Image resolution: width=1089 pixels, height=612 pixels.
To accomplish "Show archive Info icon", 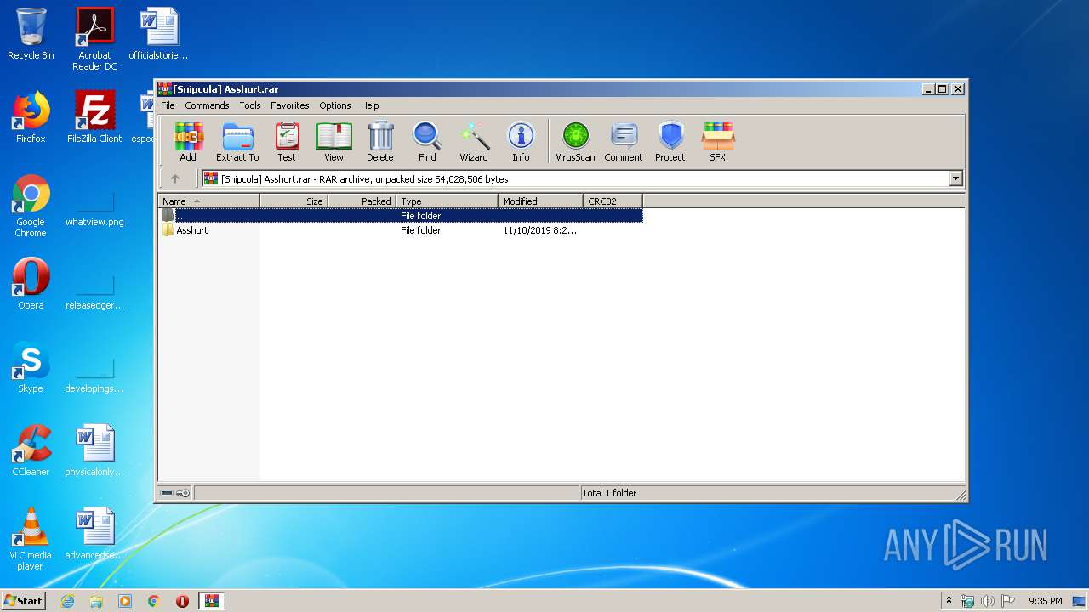I will click(521, 141).
